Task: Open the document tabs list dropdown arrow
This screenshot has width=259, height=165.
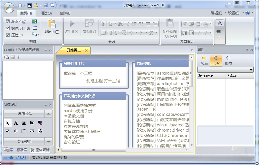Action: [192, 50]
